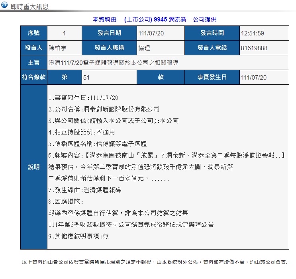Click the 序號 header cell
This screenshot has width=296, height=279.
(x=34, y=33)
